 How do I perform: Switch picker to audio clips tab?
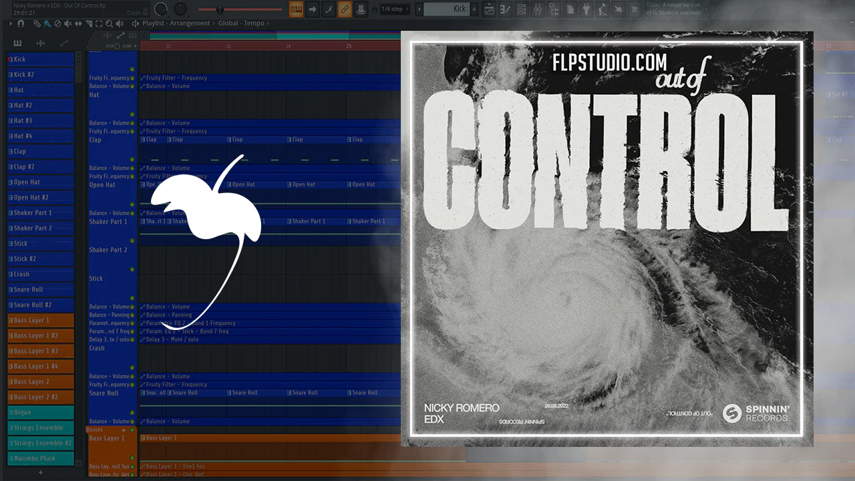(41, 43)
